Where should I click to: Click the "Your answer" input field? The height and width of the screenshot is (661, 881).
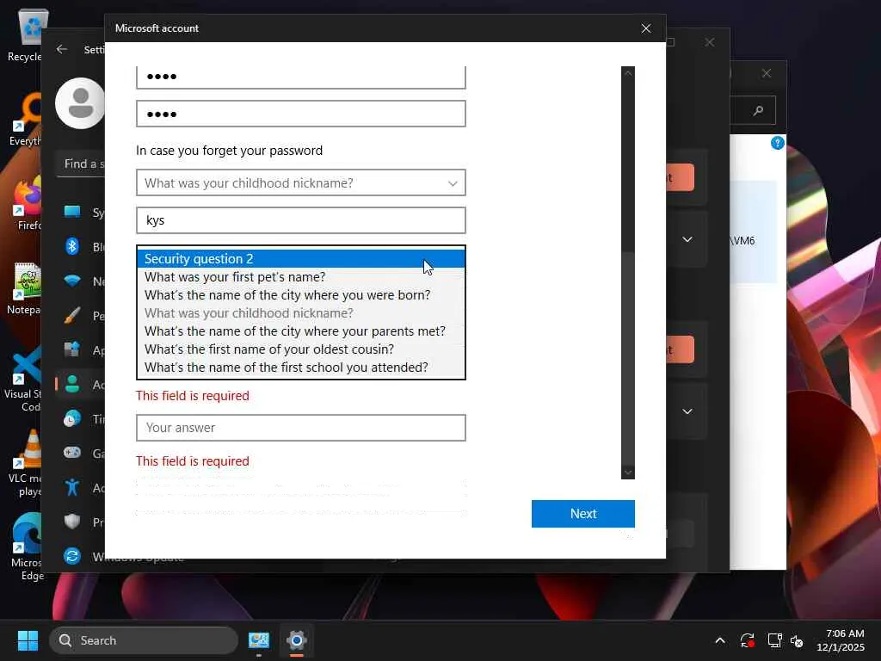click(300, 428)
